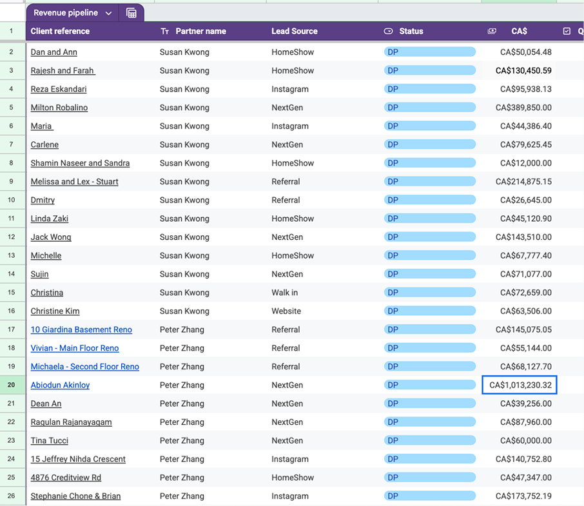Select the cell CA$130,450.59
Viewport: 584px width, 506px height.
coord(519,71)
